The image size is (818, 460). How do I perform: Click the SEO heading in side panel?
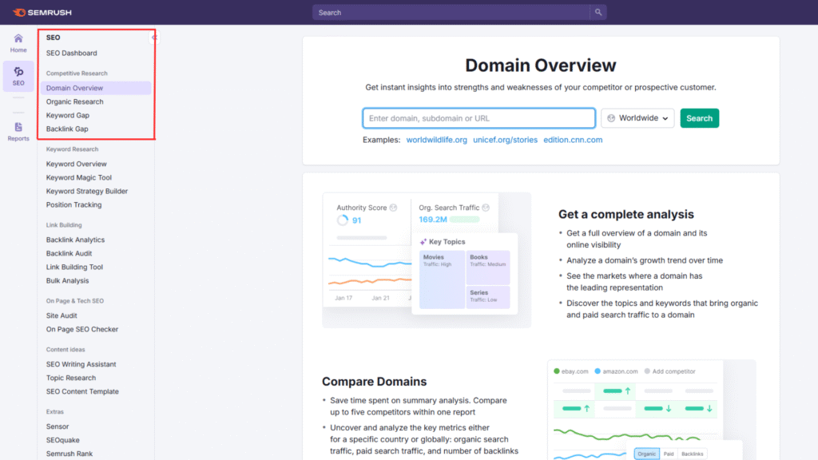(54, 38)
